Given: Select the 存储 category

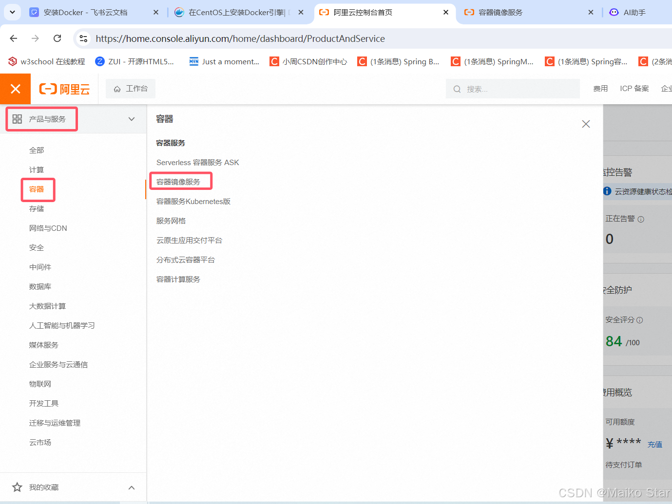Looking at the screenshot, I should tap(37, 209).
